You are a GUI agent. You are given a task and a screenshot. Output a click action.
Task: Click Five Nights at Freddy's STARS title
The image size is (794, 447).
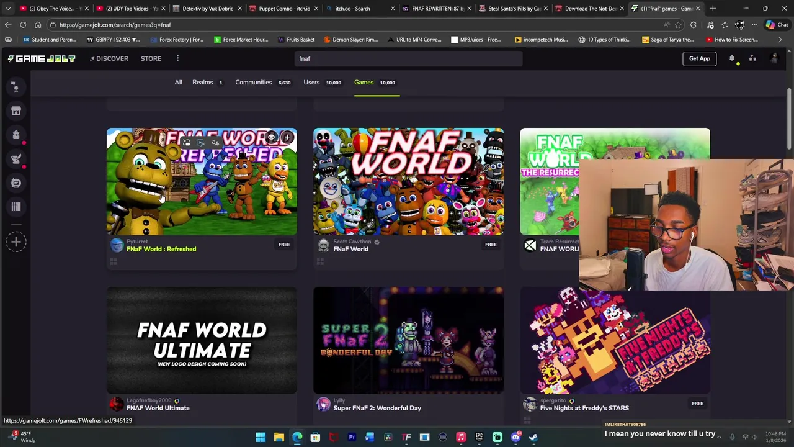point(584,408)
